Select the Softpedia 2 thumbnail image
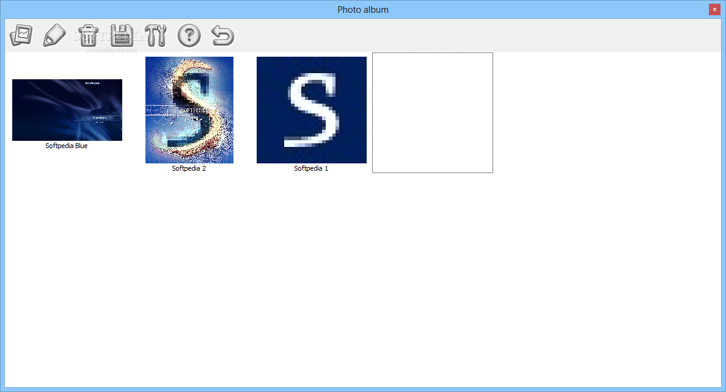Image resolution: width=726 pixels, height=392 pixels. click(x=189, y=110)
